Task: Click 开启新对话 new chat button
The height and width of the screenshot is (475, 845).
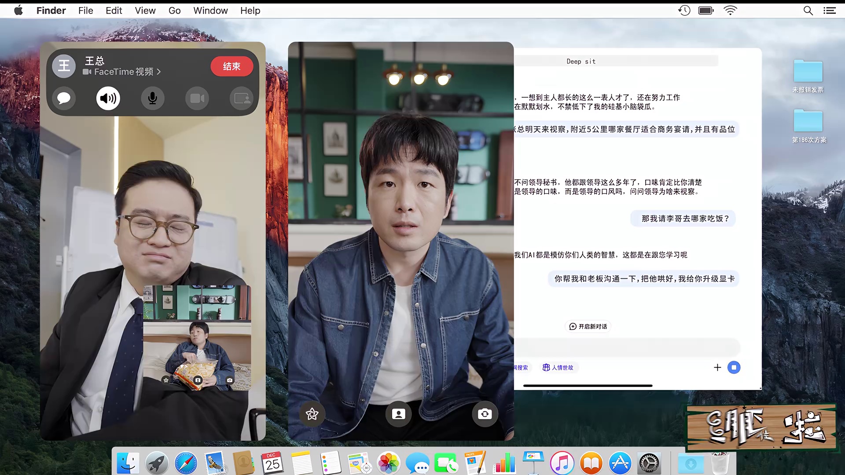Action: [x=588, y=326]
